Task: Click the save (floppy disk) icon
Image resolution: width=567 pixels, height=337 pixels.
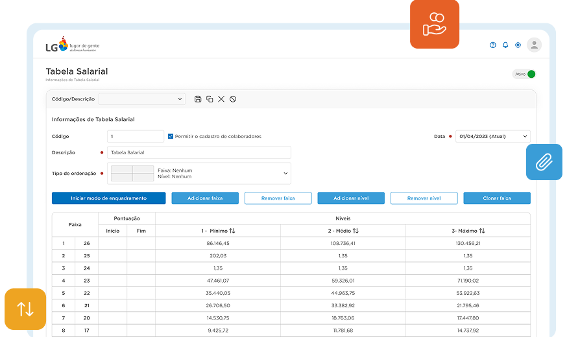Action: tap(198, 99)
